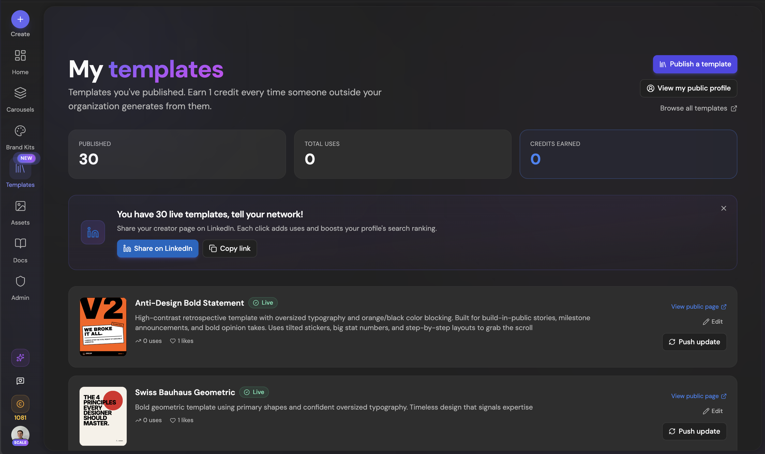Click the V2 template thumbnail
This screenshot has width=765, height=454.
103,326
